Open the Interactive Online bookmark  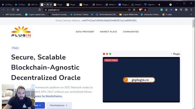pos(150,15)
